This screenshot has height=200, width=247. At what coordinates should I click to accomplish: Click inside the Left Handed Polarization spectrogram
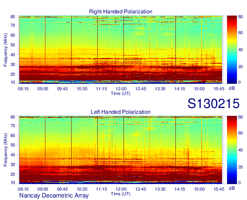click(x=121, y=150)
